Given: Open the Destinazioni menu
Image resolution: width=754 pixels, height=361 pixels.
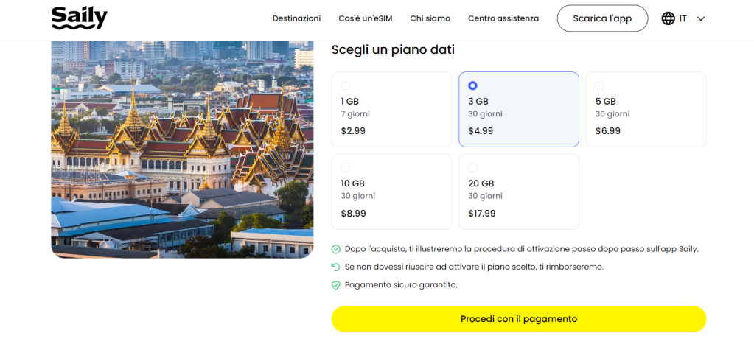Looking at the screenshot, I should (x=296, y=18).
